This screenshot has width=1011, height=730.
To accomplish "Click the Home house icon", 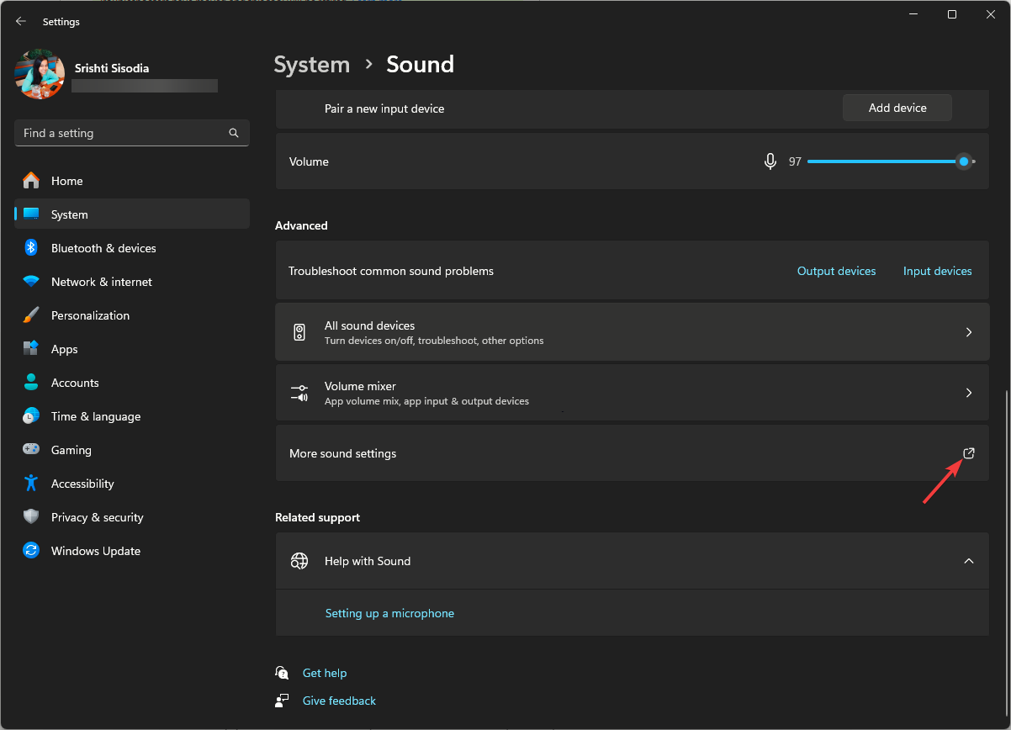I will [x=31, y=181].
